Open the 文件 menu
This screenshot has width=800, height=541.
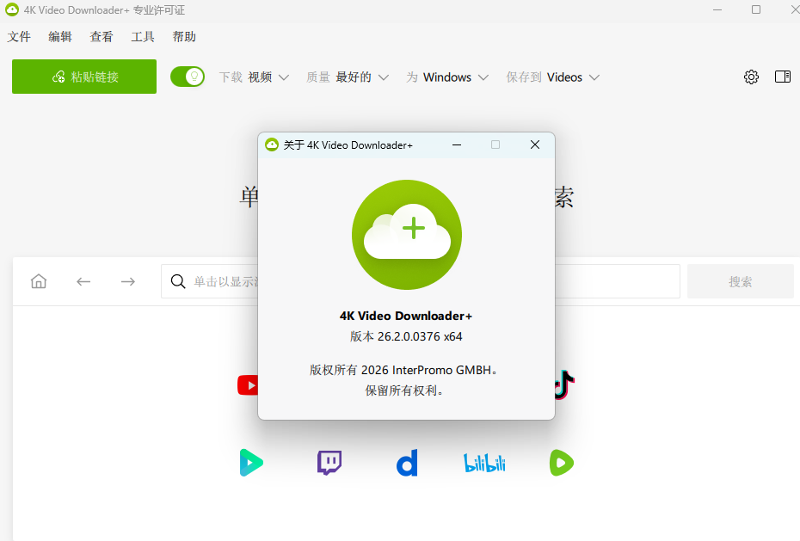(19, 37)
